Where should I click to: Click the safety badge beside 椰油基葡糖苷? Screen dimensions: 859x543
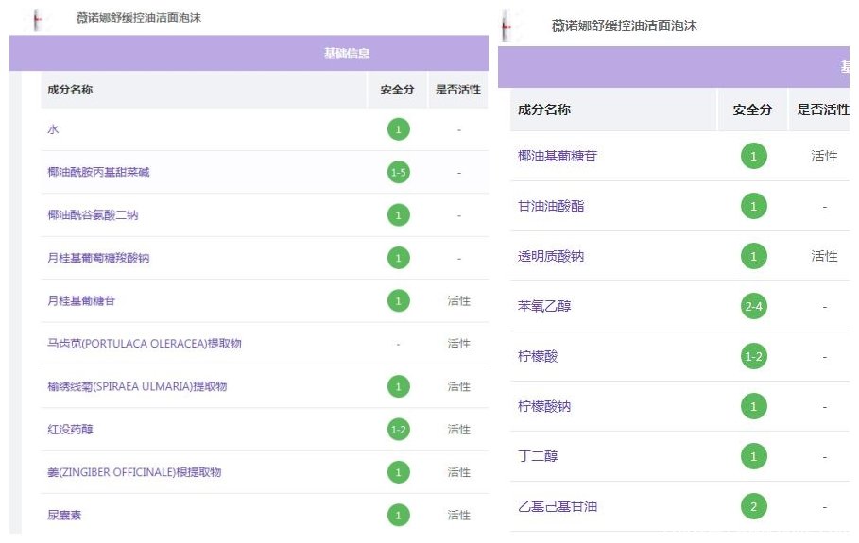[x=754, y=156]
